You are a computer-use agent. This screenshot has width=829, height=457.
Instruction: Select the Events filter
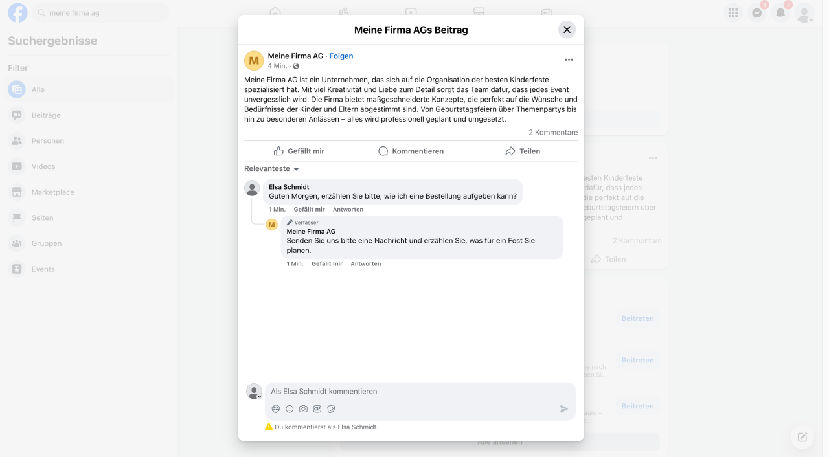[90, 269]
